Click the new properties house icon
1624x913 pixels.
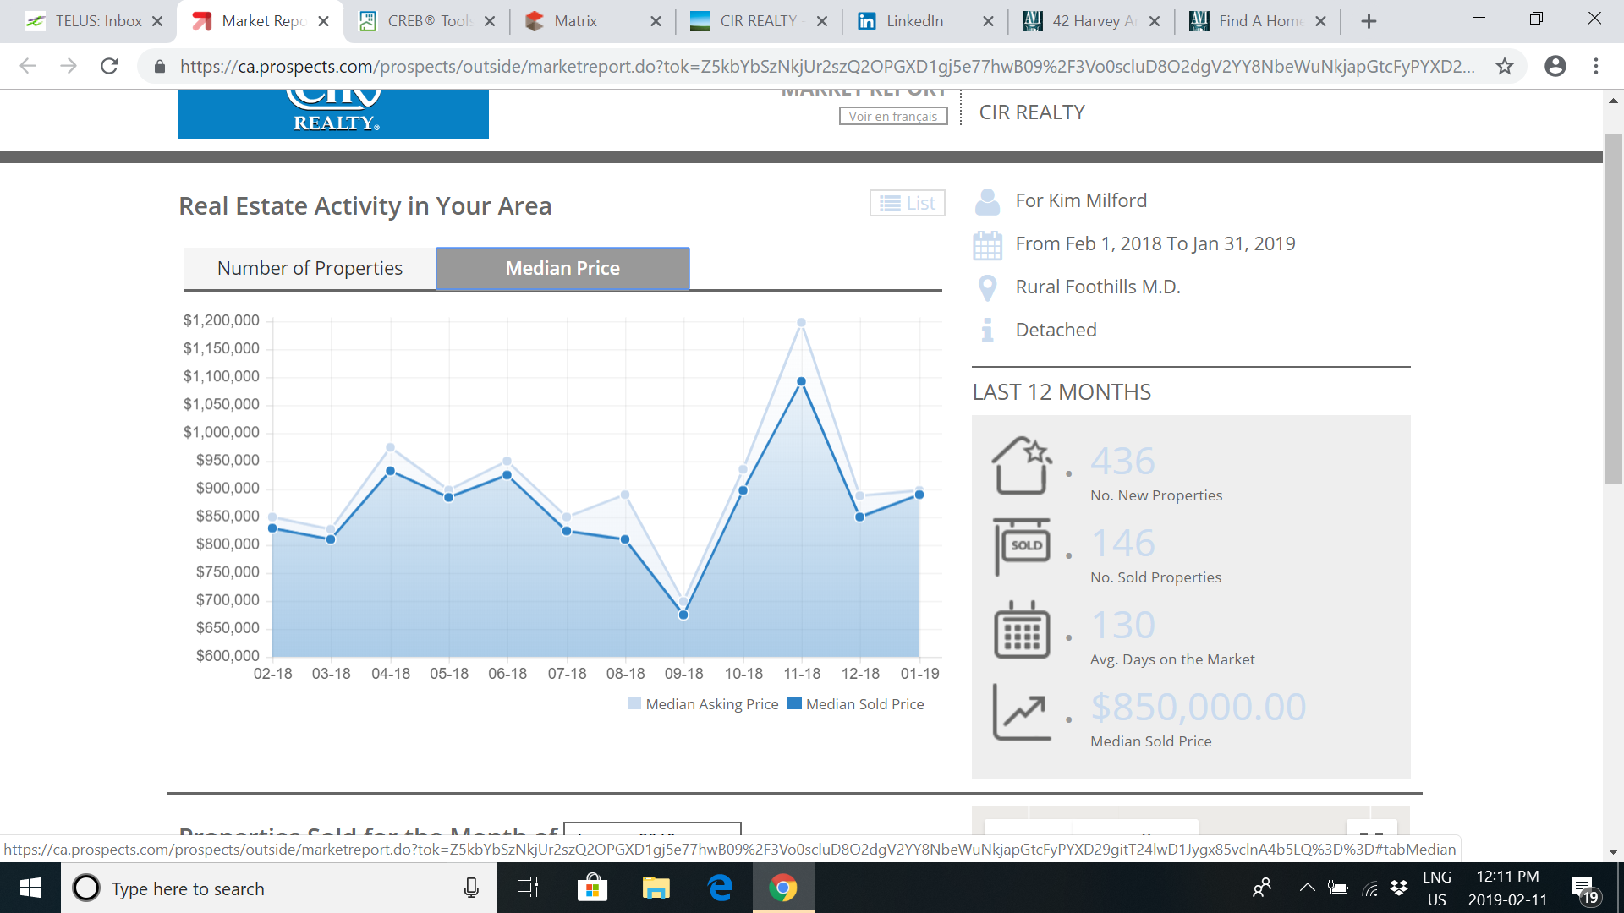coord(1022,465)
